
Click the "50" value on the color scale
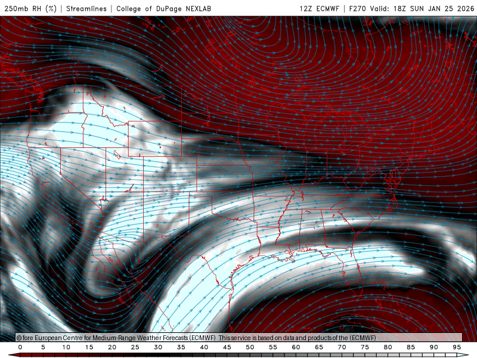pyautogui.click(x=250, y=347)
